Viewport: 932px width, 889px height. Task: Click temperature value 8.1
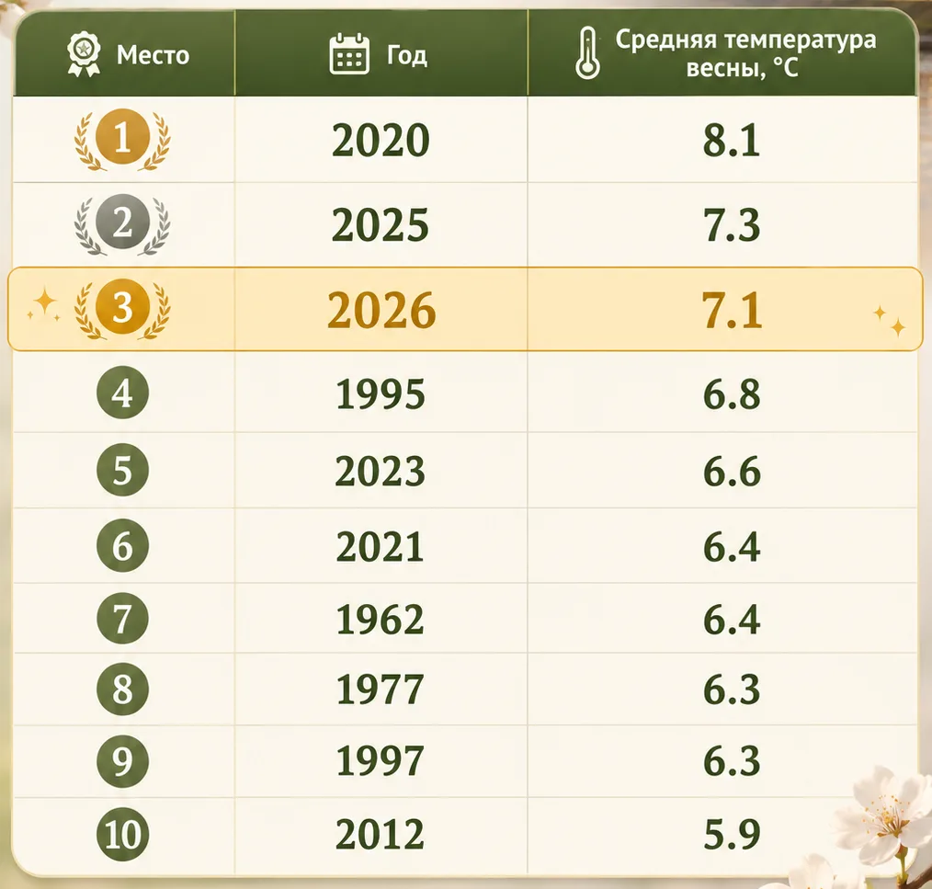[731, 141]
